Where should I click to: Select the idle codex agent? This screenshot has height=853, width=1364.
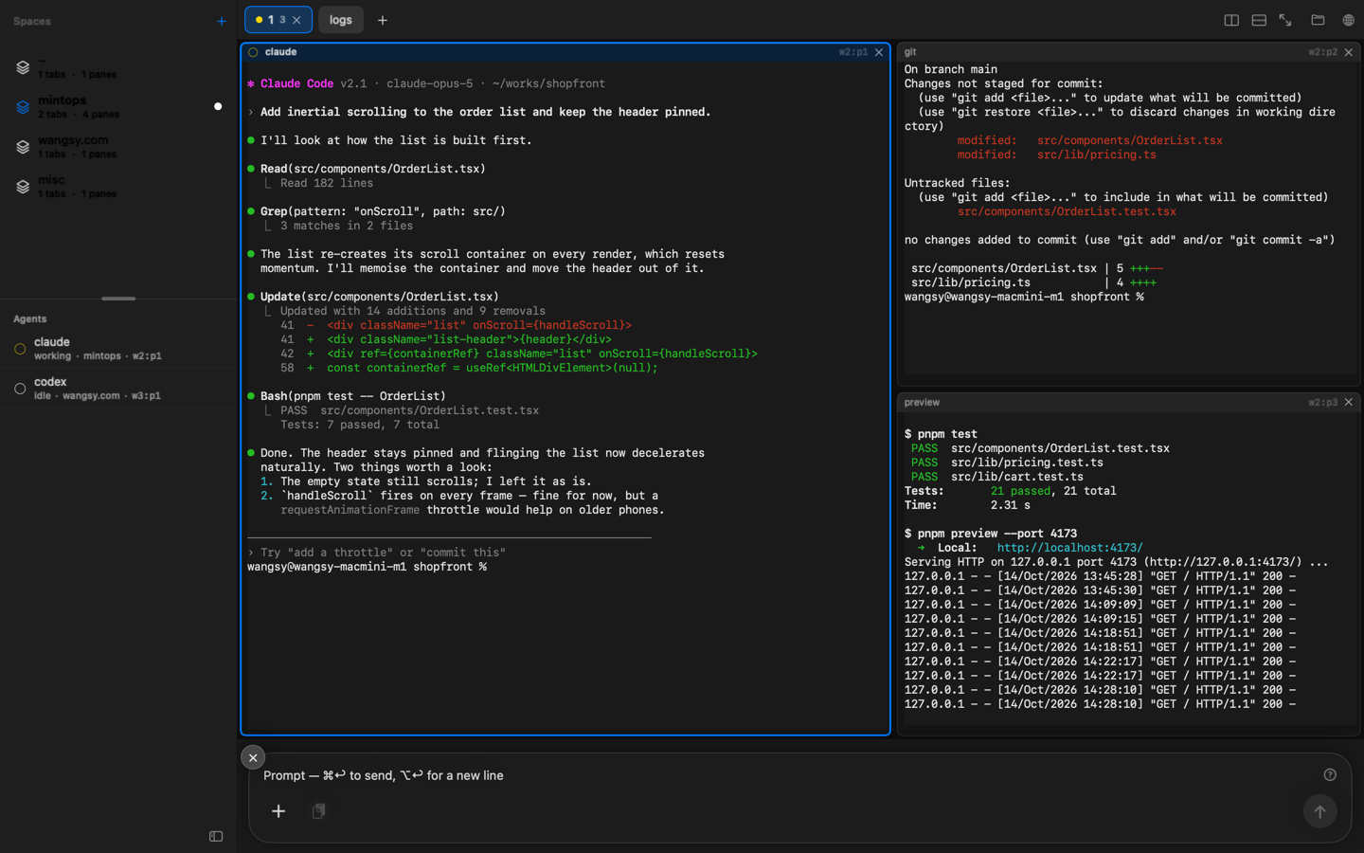[117, 389]
